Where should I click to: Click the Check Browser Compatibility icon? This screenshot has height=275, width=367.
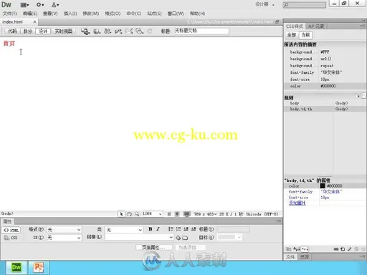129,31
